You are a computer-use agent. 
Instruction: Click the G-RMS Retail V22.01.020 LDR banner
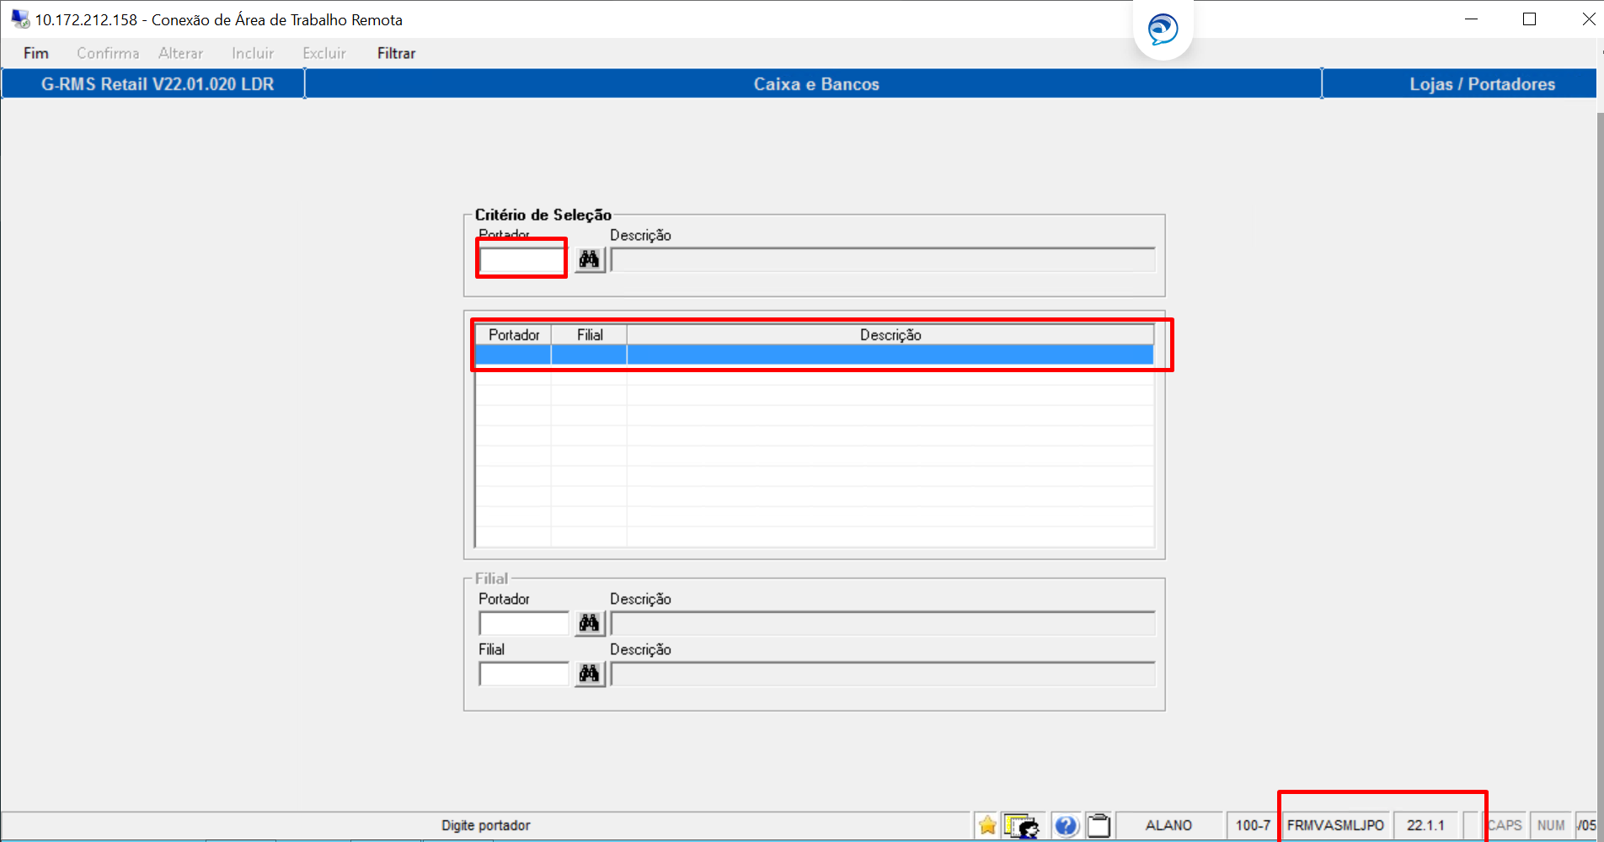point(158,84)
